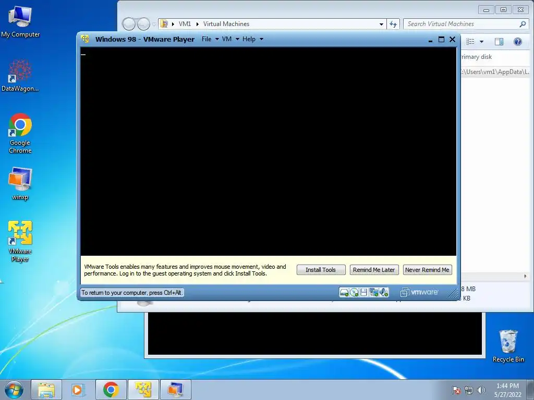Screen dimensions: 534x400
Task: Click Never Remind Me button
Action: tap(428, 270)
